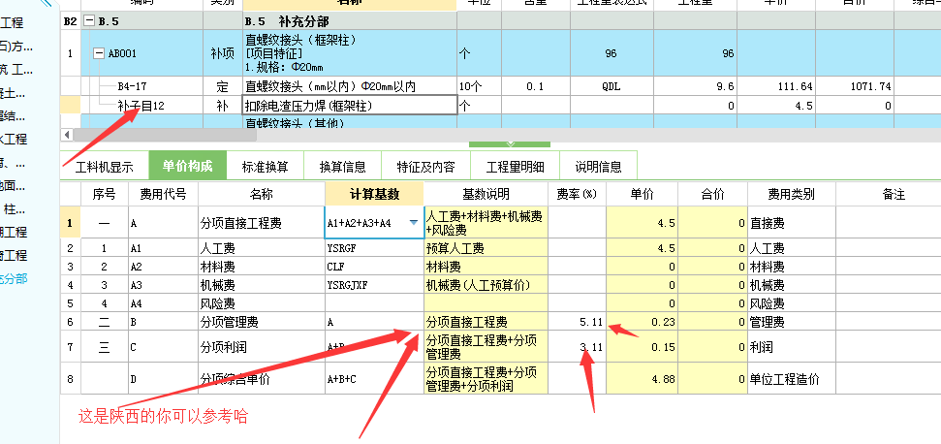
Task: Click the 0.15 unit price cell
Action: click(643, 347)
